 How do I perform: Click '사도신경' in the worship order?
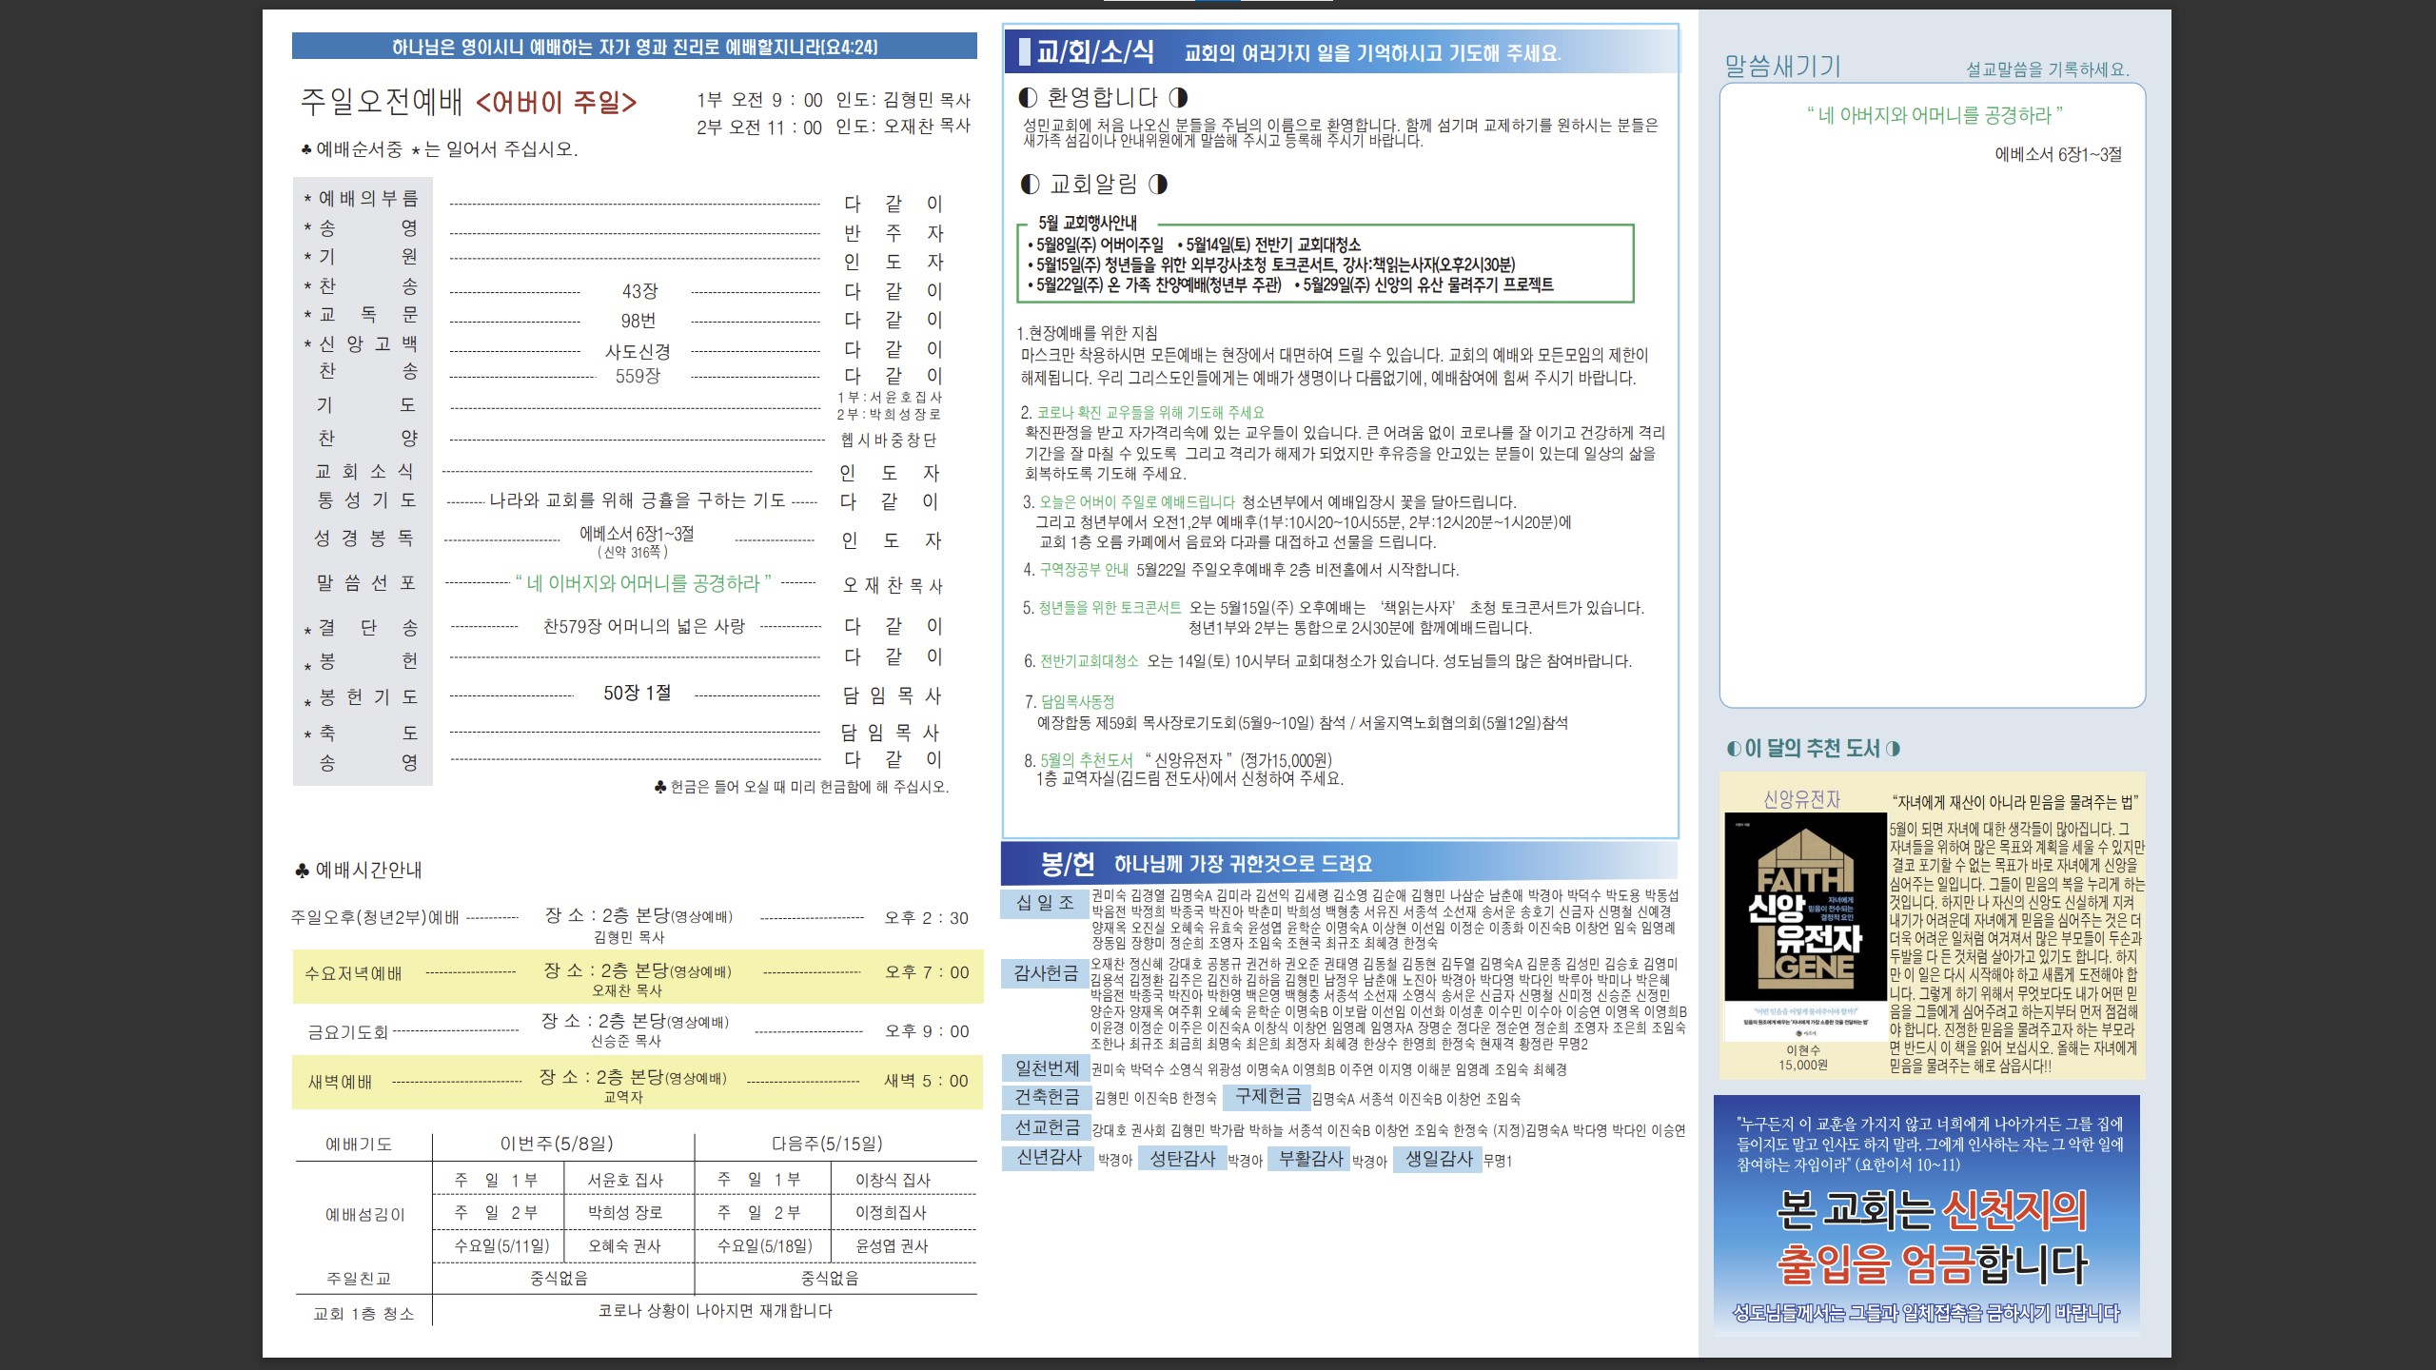click(x=638, y=351)
